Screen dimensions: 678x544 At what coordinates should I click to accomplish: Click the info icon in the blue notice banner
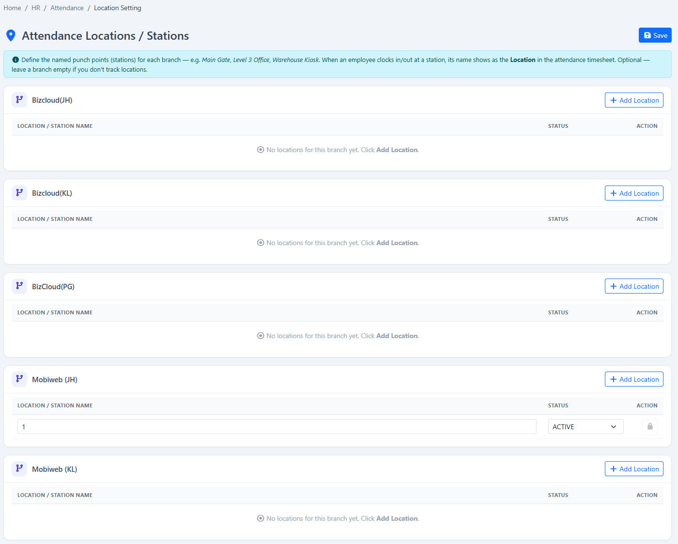click(x=15, y=60)
